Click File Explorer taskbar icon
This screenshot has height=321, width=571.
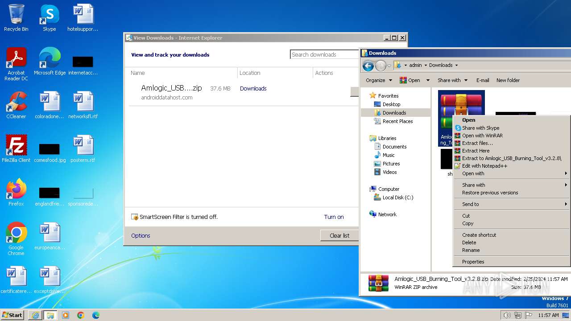[50, 315]
